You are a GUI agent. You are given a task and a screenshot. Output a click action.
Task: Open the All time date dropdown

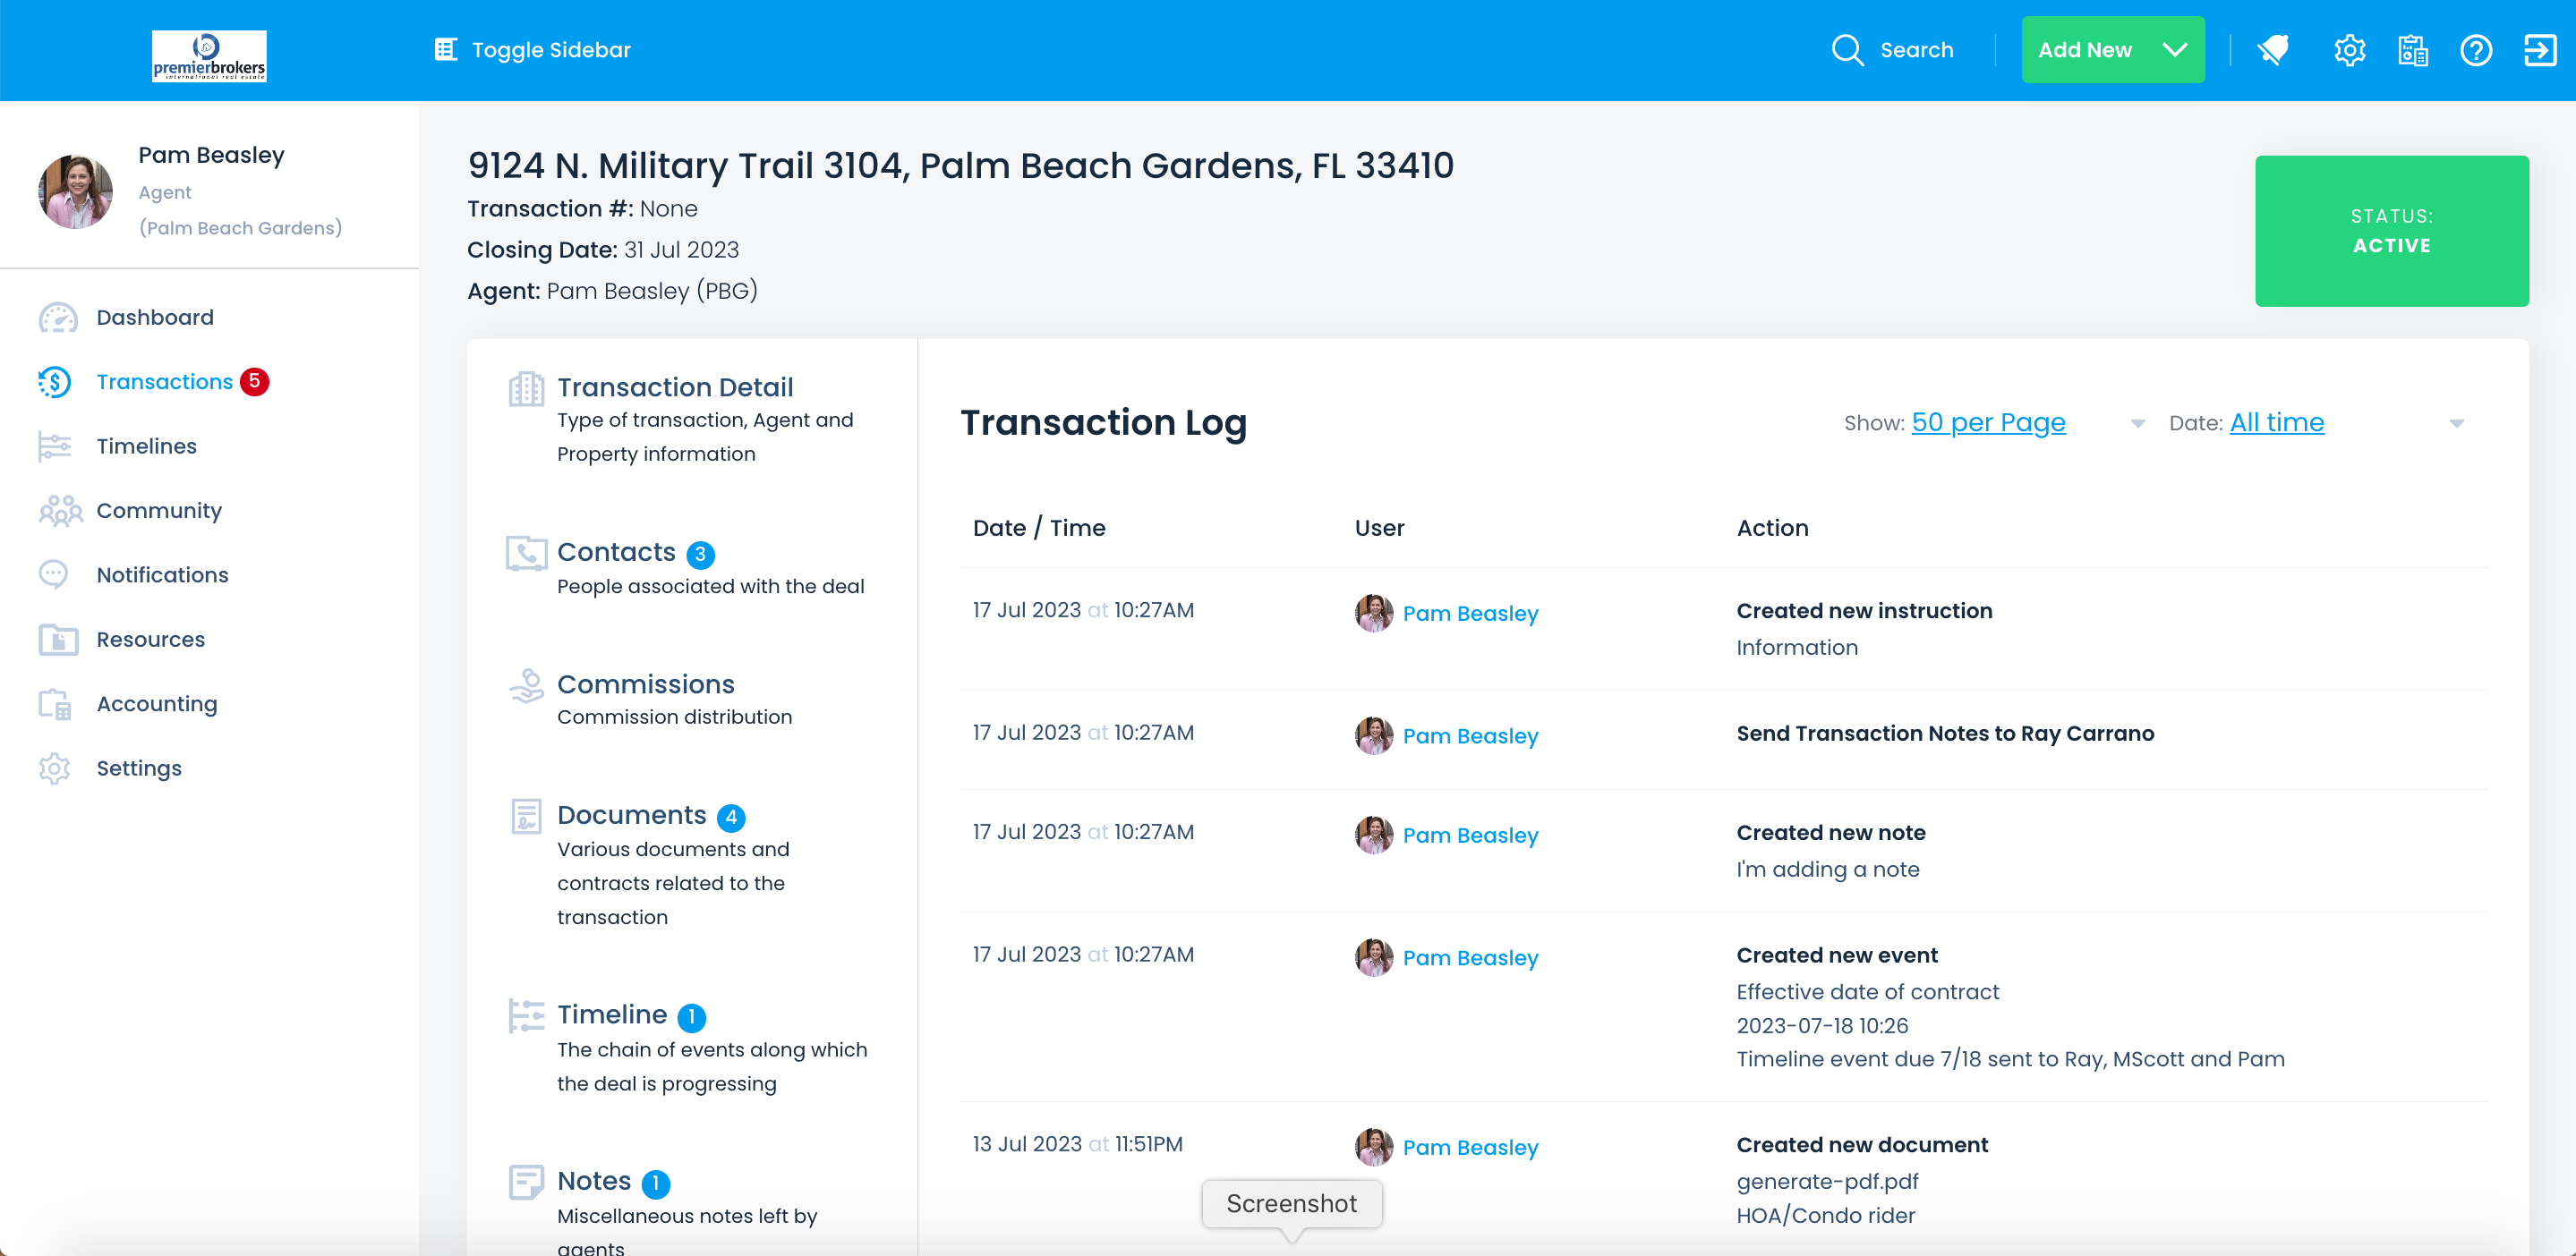coord(2276,422)
